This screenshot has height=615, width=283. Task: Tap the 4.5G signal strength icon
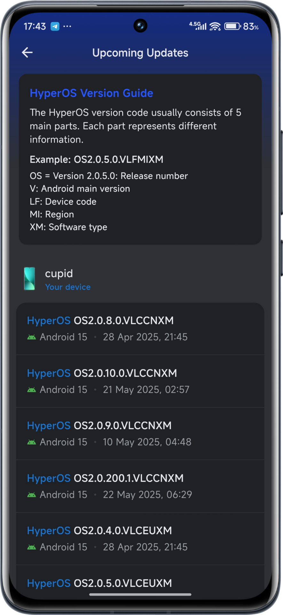point(198,26)
